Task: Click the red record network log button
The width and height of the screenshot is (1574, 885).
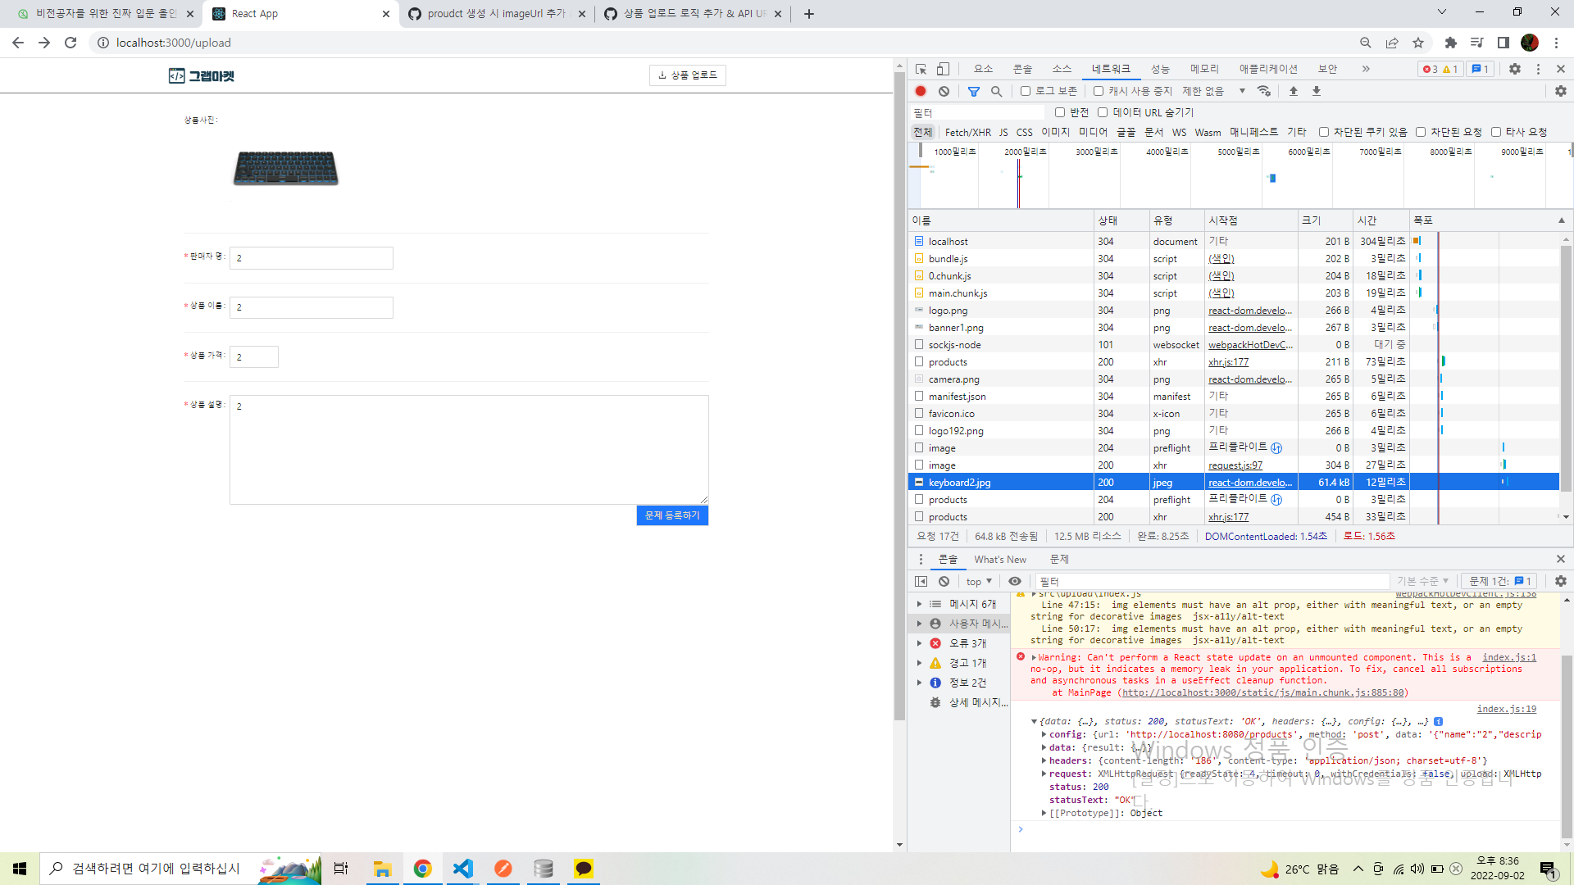Action: pos(921,91)
